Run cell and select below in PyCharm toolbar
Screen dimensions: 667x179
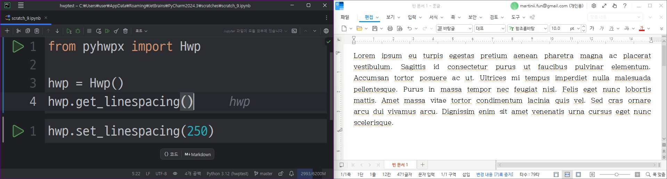pos(69,31)
